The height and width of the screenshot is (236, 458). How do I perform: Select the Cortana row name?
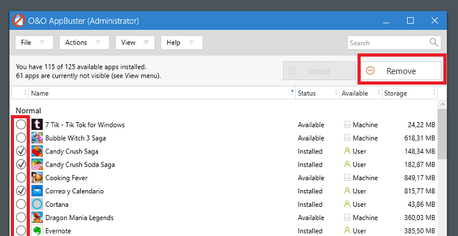pyautogui.click(x=57, y=204)
